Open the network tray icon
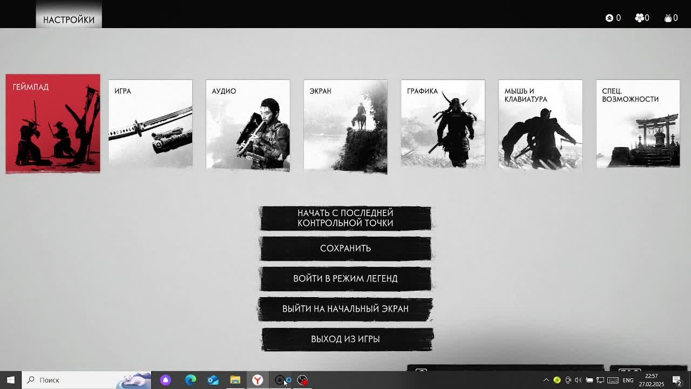Image resolution: width=691 pixels, height=389 pixels. [600, 380]
